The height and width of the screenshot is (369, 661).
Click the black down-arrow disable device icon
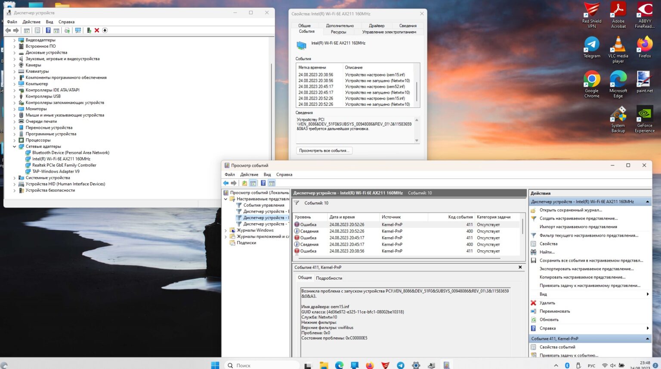click(105, 30)
